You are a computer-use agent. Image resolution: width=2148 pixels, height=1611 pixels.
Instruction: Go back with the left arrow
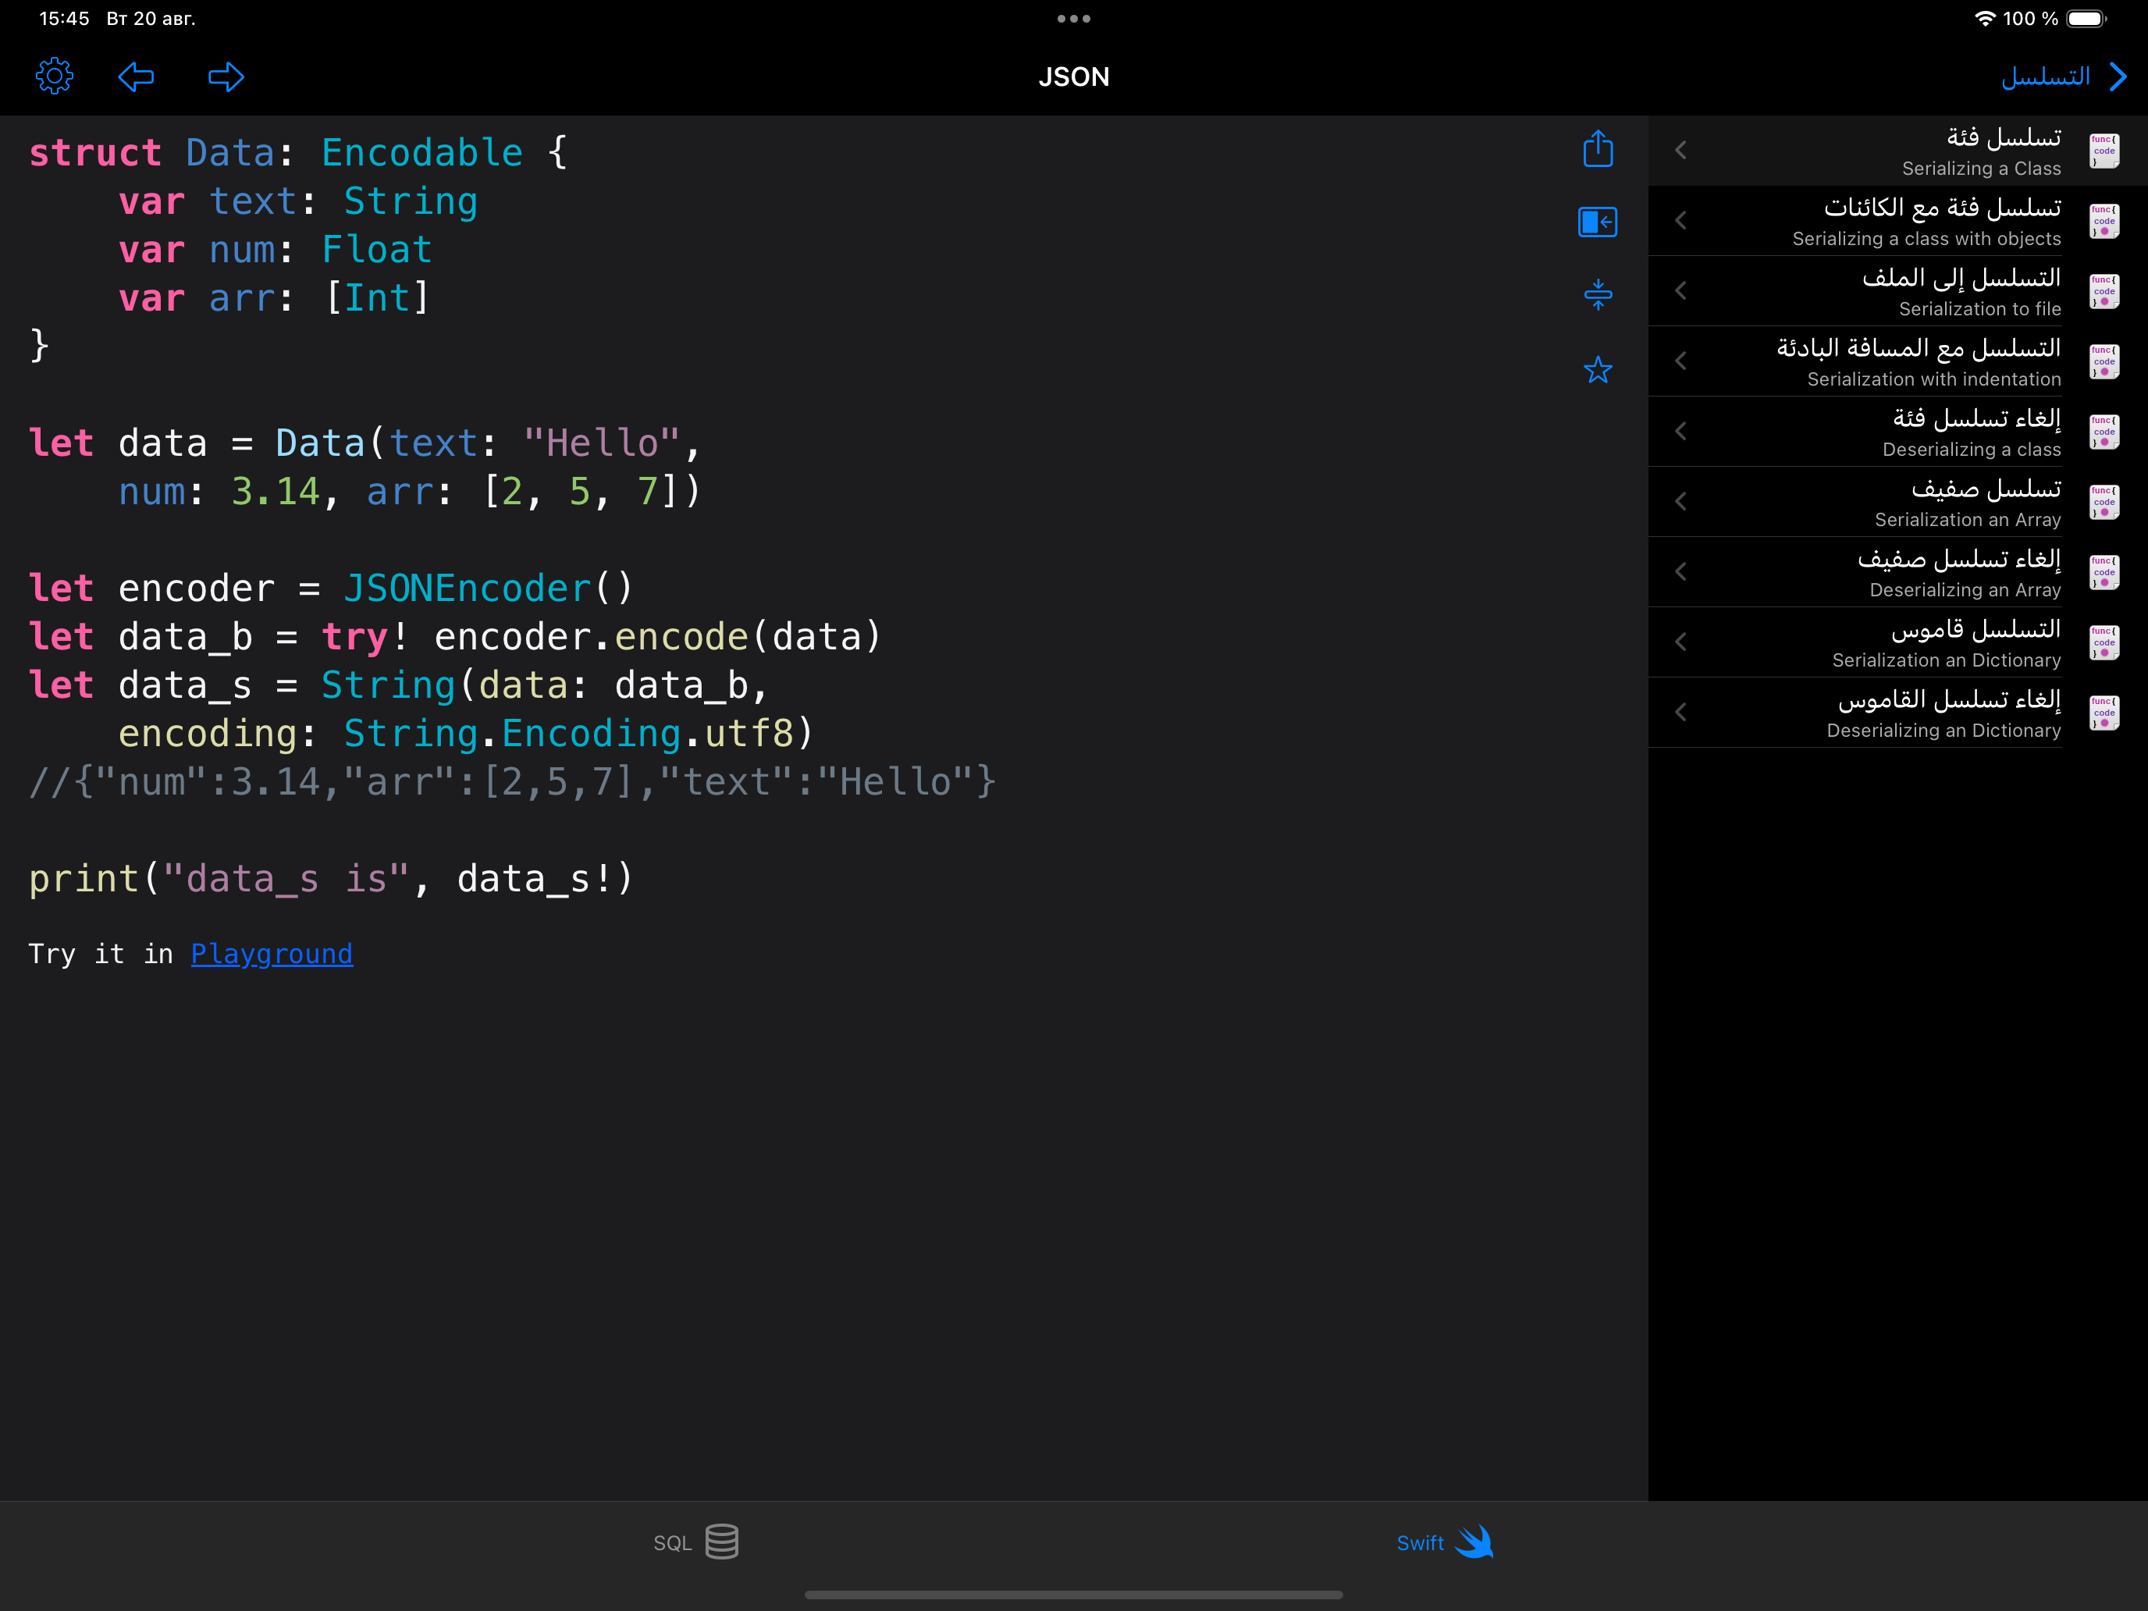[x=136, y=76]
